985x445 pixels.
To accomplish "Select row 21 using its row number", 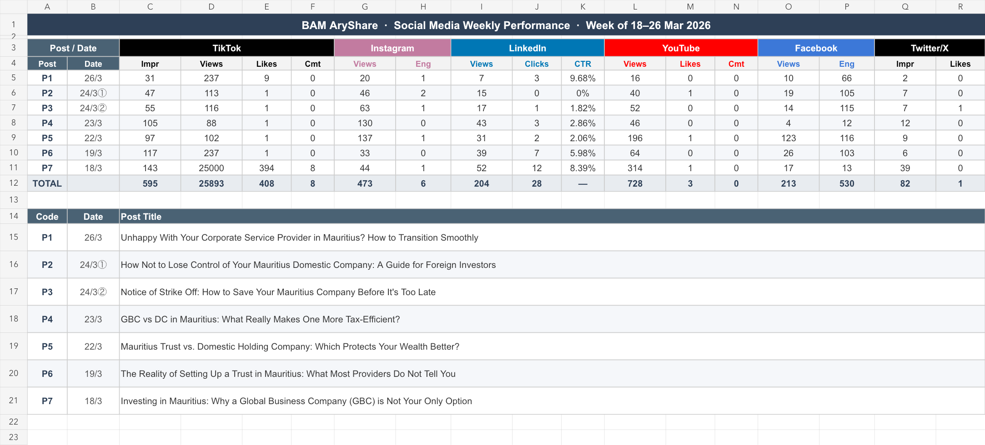I will click(14, 401).
